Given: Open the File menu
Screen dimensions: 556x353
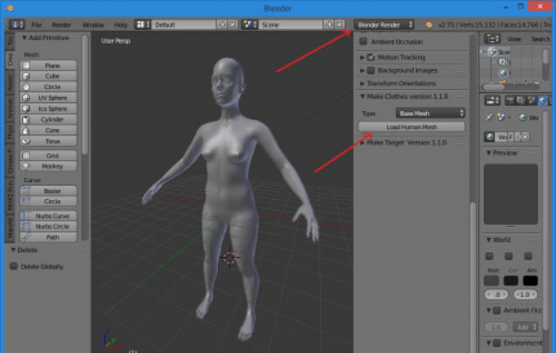Looking at the screenshot, I should 36,25.
